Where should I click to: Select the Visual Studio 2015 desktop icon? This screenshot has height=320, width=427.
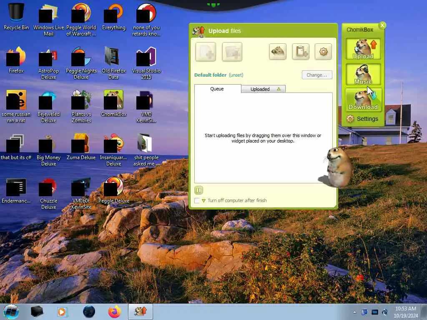point(146,63)
